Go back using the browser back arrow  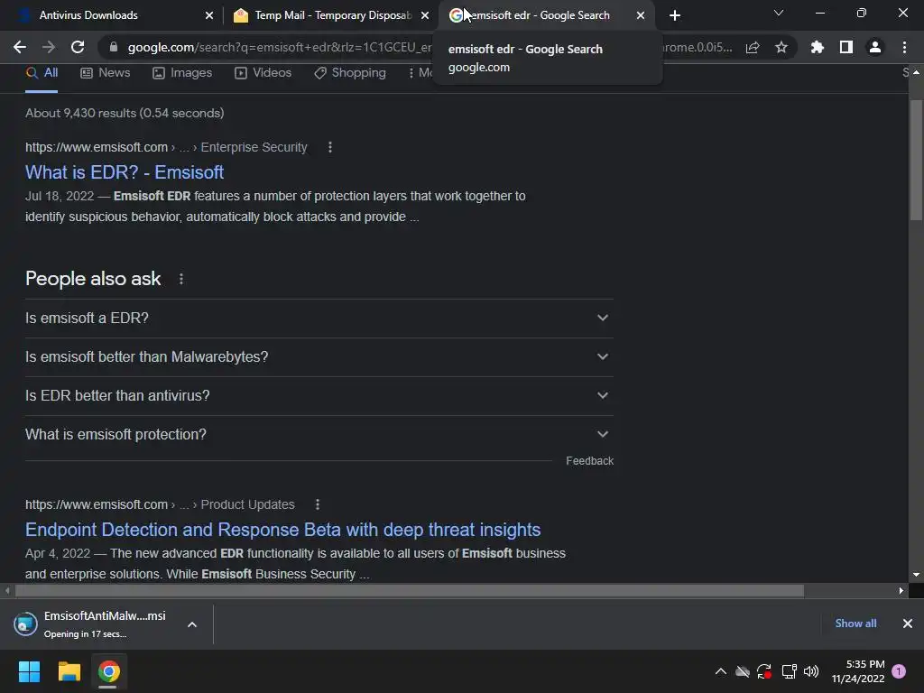pyautogui.click(x=20, y=47)
